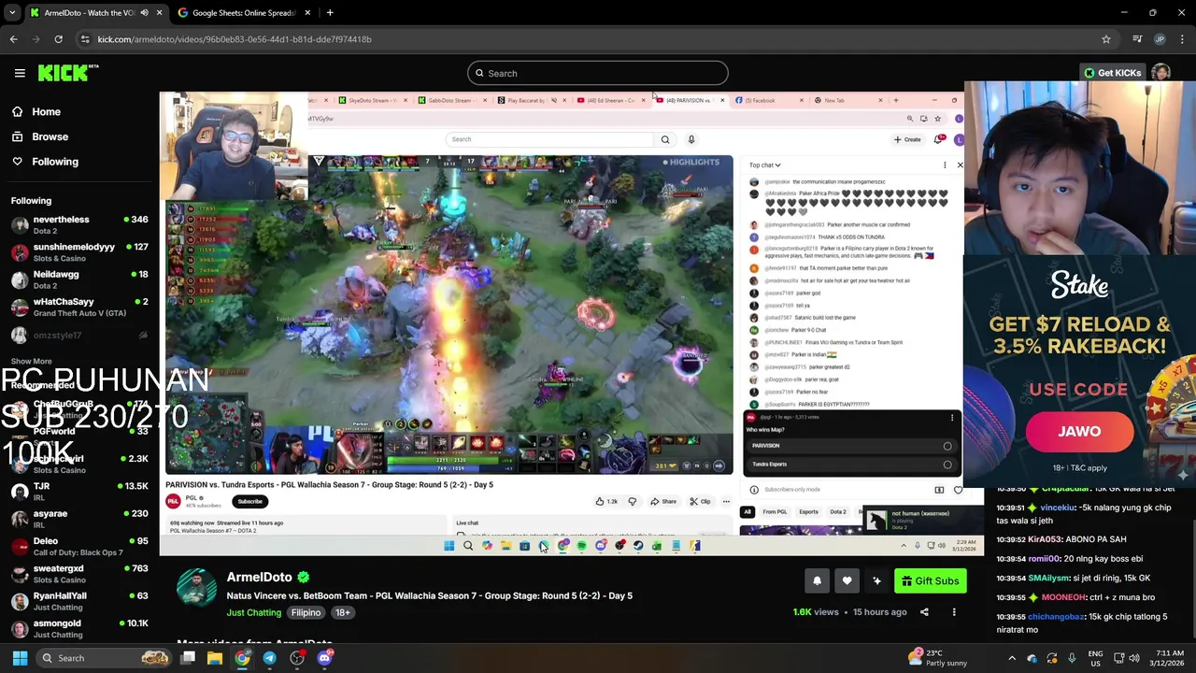Viewport: 1196px width, 673px height.
Task: Show hidden system tray icons
Action: point(1012,658)
